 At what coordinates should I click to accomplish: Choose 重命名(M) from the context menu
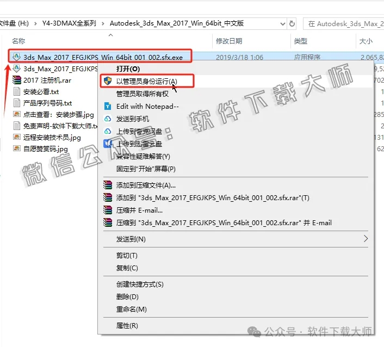(x=131, y=309)
